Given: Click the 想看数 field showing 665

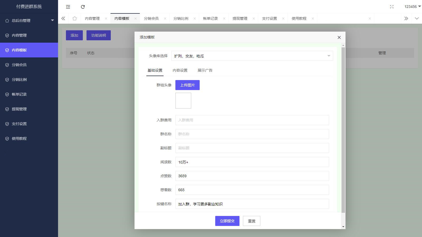Looking at the screenshot, I should pyautogui.click(x=252, y=190).
